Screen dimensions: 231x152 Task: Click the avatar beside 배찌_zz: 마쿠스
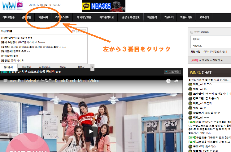coord(190,84)
